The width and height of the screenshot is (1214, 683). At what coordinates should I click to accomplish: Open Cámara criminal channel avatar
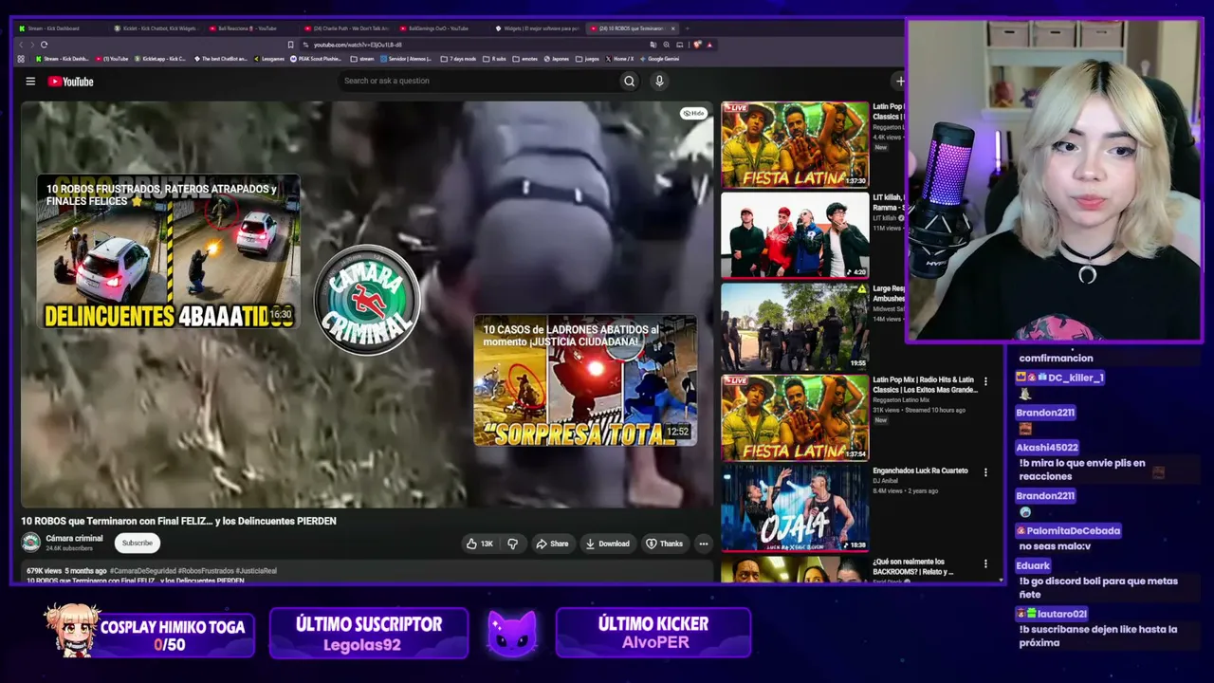(x=31, y=543)
